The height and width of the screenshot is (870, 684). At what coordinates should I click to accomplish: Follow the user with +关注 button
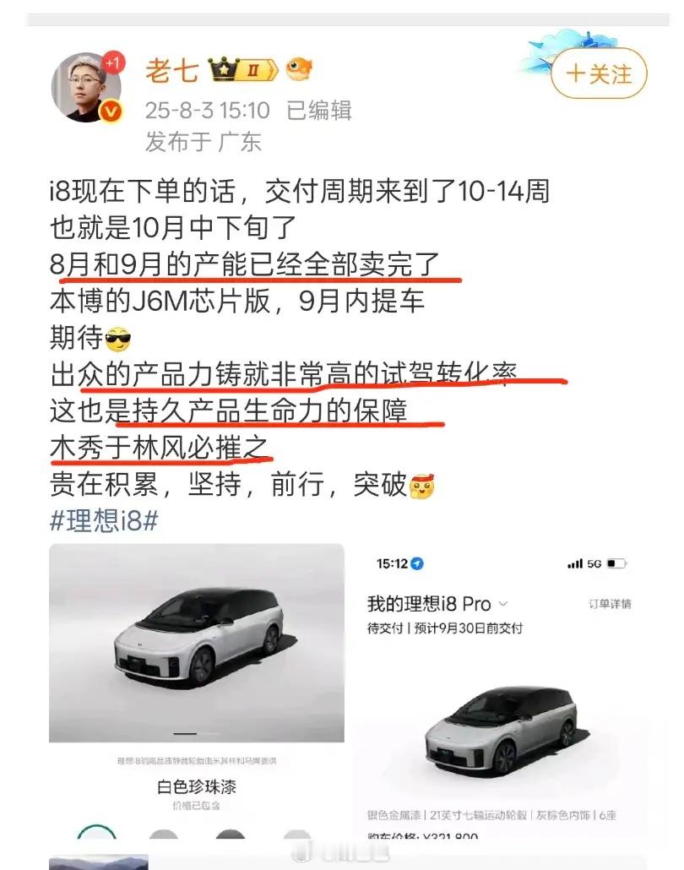click(x=599, y=73)
